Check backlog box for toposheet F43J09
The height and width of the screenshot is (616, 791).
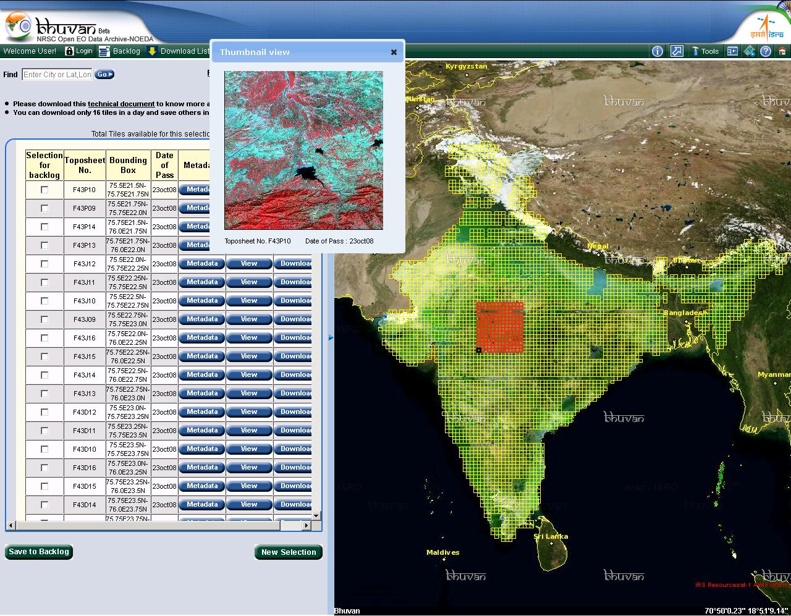coord(44,319)
